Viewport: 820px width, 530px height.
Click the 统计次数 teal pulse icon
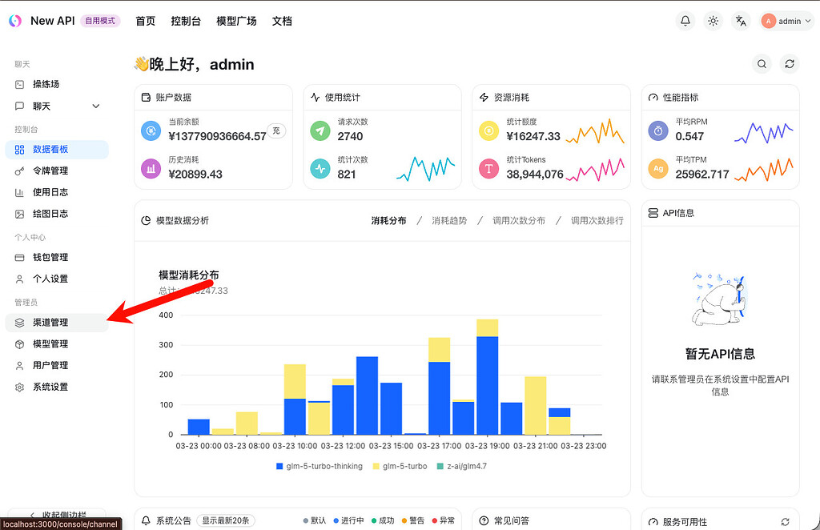point(320,169)
